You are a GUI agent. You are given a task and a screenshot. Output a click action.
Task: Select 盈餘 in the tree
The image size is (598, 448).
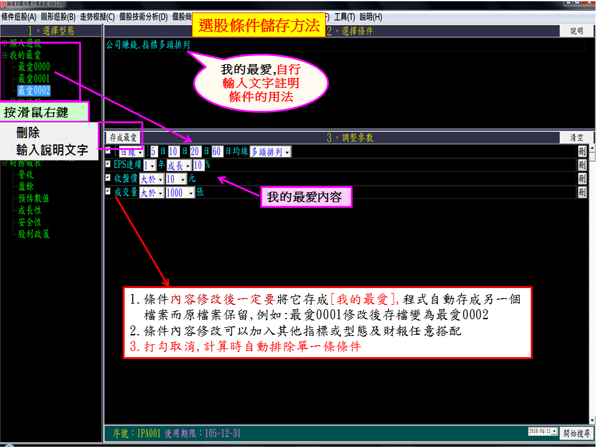click(x=26, y=186)
